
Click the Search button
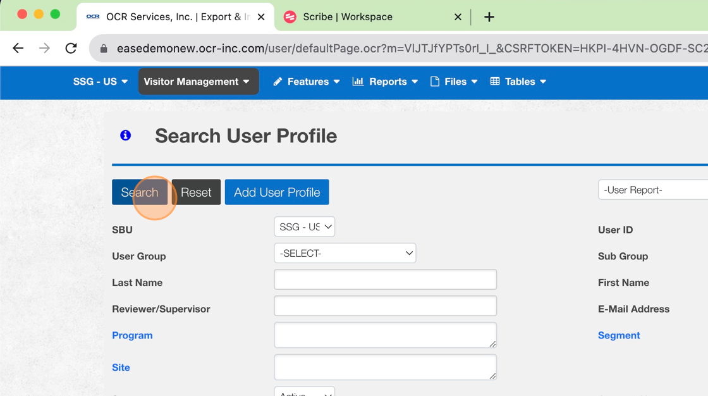(x=140, y=192)
